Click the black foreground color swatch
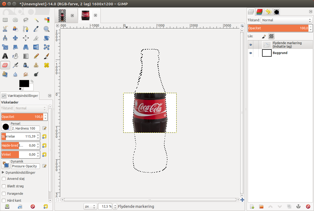Viewport: 314px width, 211px height. pyautogui.click(x=24, y=83)
